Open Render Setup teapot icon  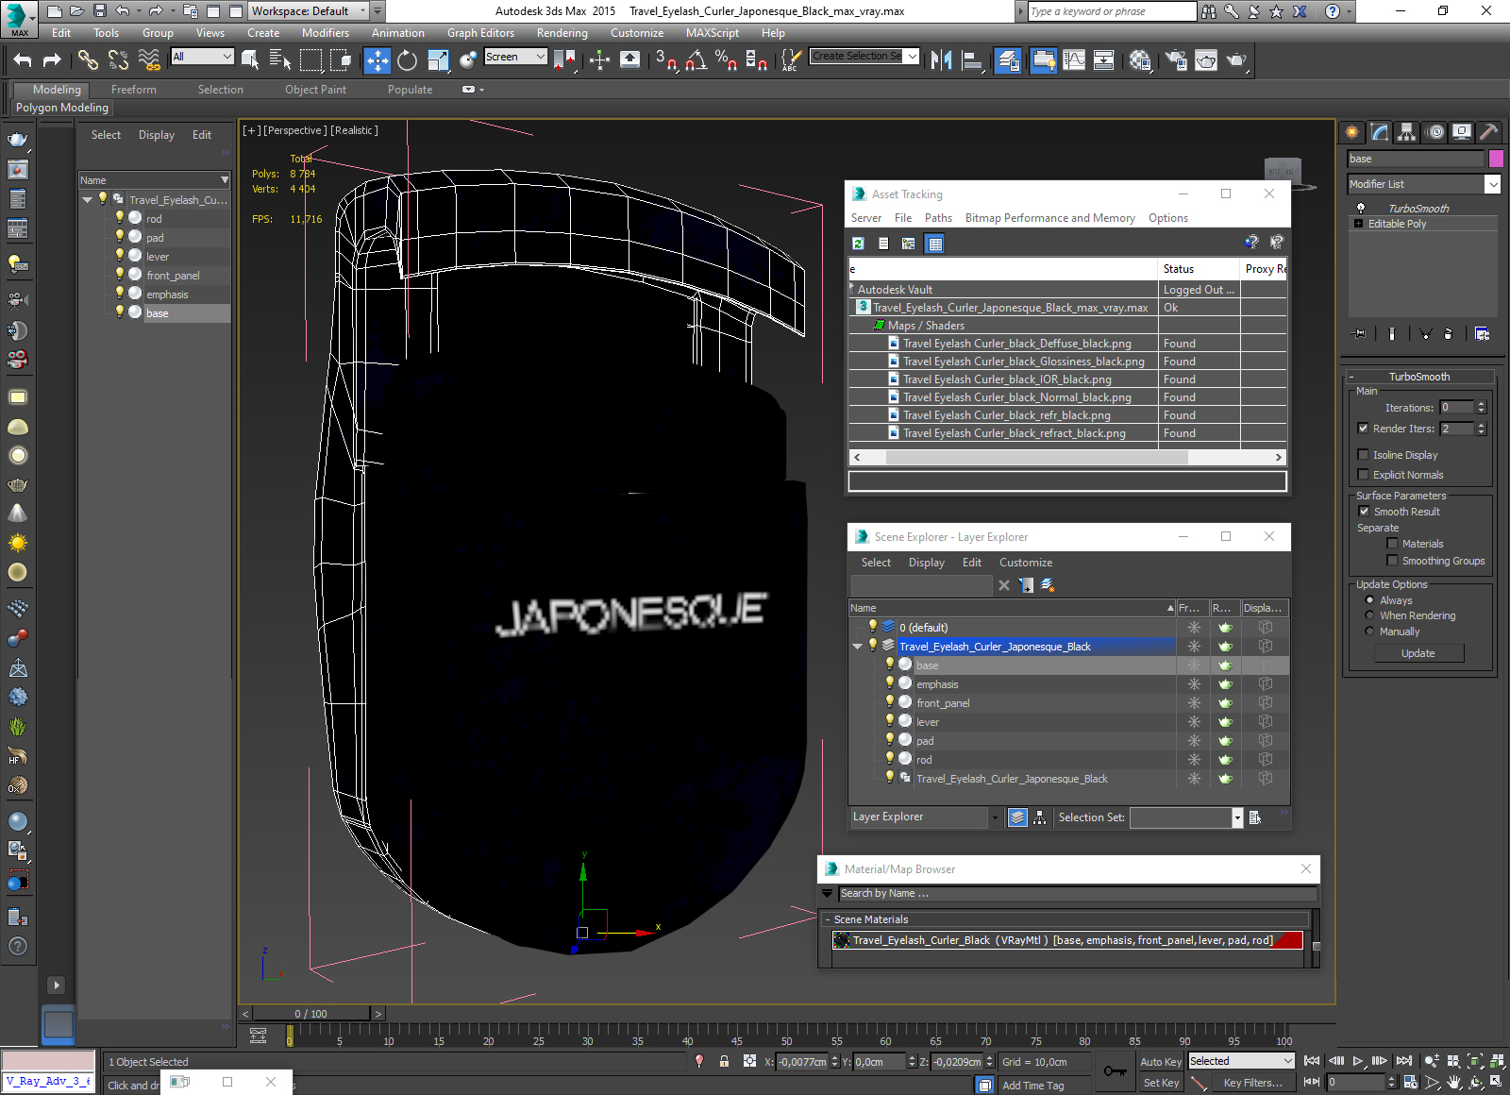click(1176, 60)
